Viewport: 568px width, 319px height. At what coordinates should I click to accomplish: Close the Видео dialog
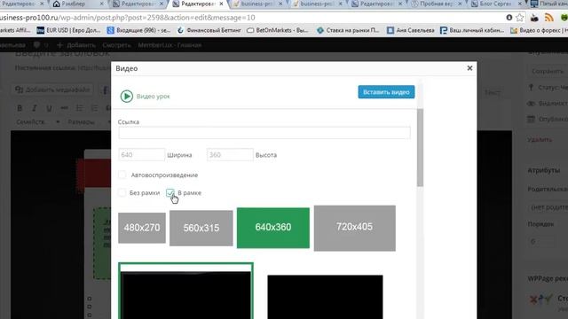[x=469, y=68]
